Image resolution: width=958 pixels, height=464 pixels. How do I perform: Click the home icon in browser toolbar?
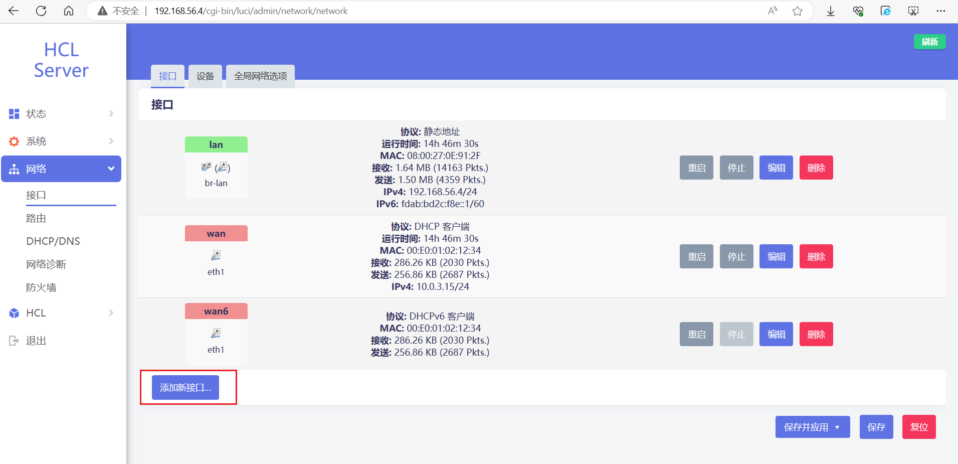pos(69,11)
